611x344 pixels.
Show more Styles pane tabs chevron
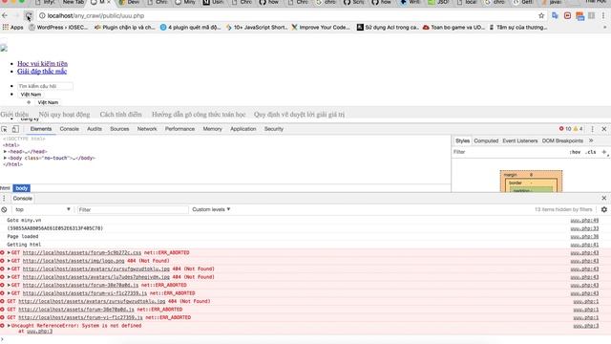(591, 140)
